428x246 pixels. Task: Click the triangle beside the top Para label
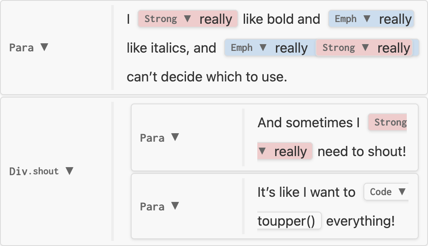(x=44, y=47)
